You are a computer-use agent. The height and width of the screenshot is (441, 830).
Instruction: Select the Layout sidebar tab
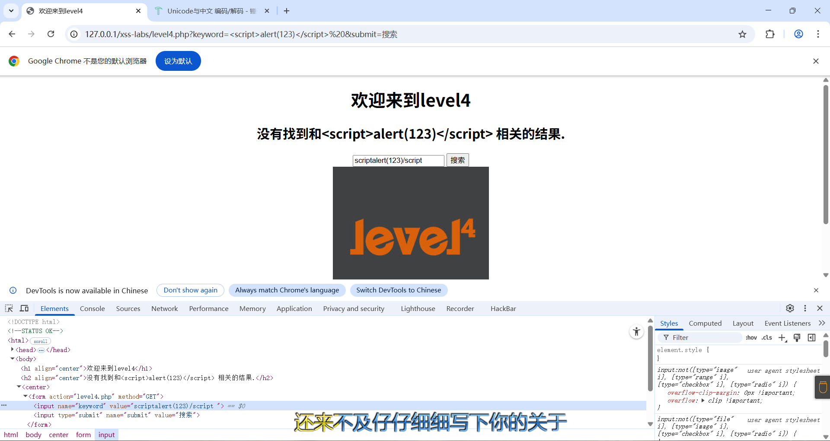[x=743, y=323]
